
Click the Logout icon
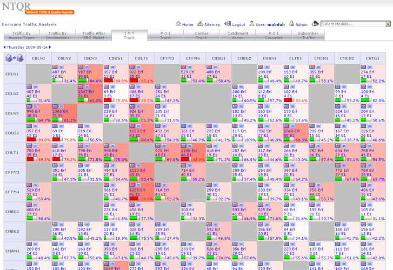tap(228, 24)
